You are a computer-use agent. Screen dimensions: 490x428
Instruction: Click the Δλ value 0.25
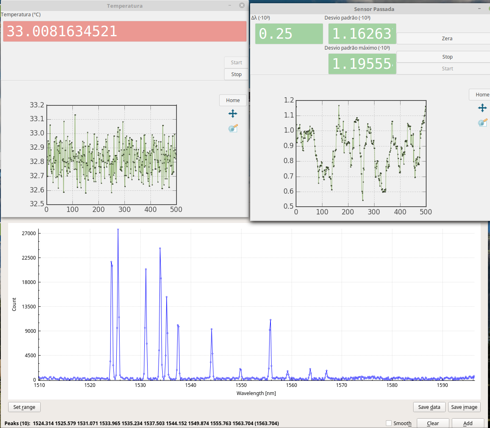(289, 34)
